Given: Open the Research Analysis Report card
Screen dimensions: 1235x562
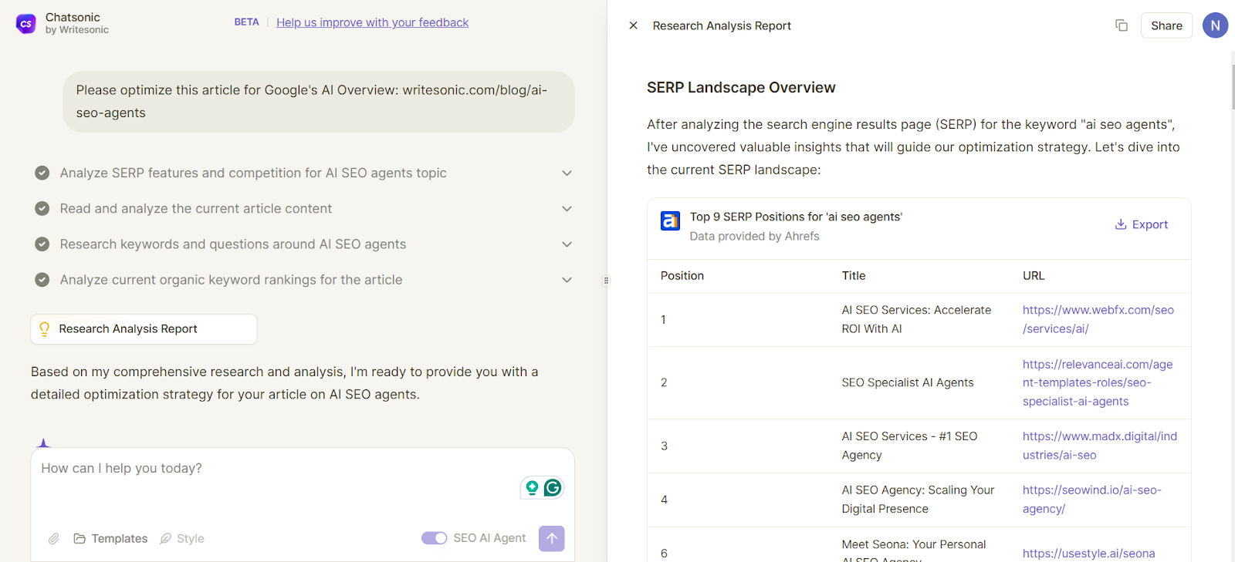Looking at the screenshot, I should (144, 329).
